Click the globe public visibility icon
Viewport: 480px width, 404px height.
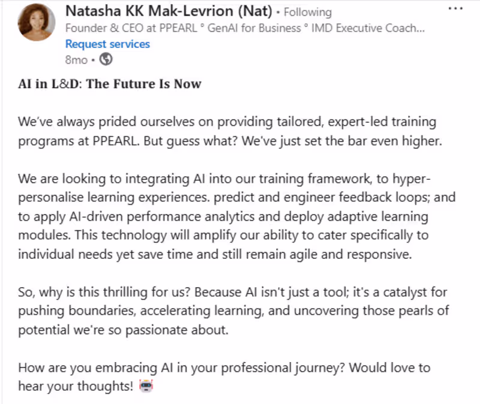click(106, 59)
